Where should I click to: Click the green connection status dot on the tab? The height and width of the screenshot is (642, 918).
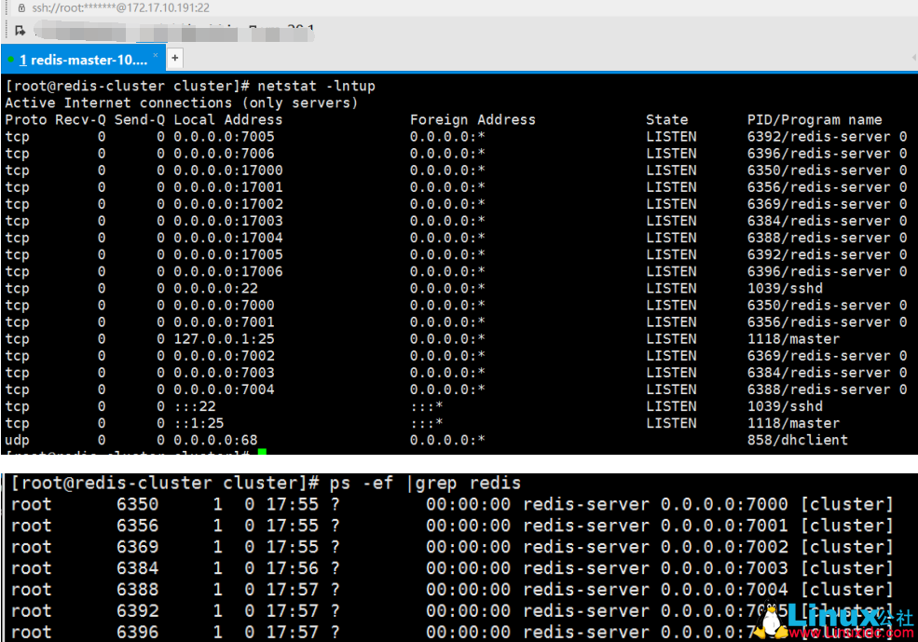[11, 59]
